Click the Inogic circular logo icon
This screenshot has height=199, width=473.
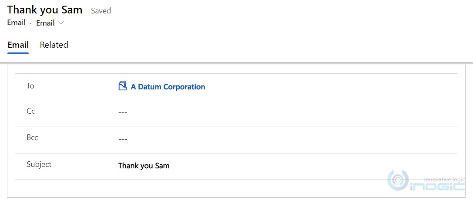[397, 181]
